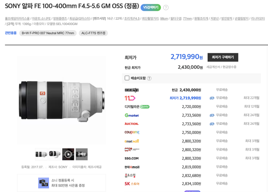Open the 필터구경 spec link

click(176, 19)
